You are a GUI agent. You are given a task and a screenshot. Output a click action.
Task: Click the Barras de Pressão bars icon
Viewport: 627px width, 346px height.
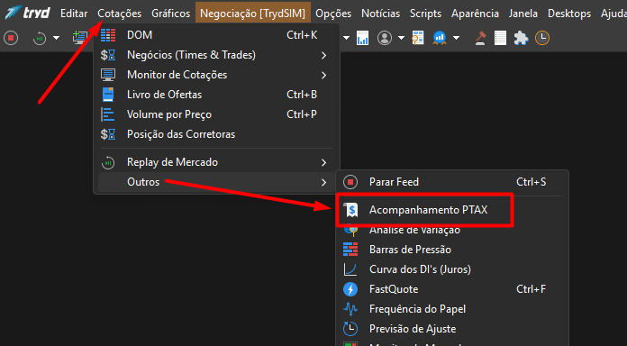click(x=350, y=250)
